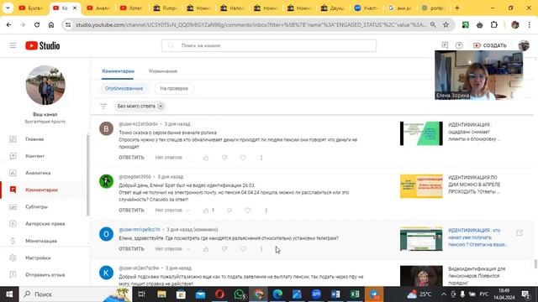Open the external link icon beside ИДЕНТИФИКАЦИЯ video
This screenshot has height=302, width=538.
click(520, 233)
